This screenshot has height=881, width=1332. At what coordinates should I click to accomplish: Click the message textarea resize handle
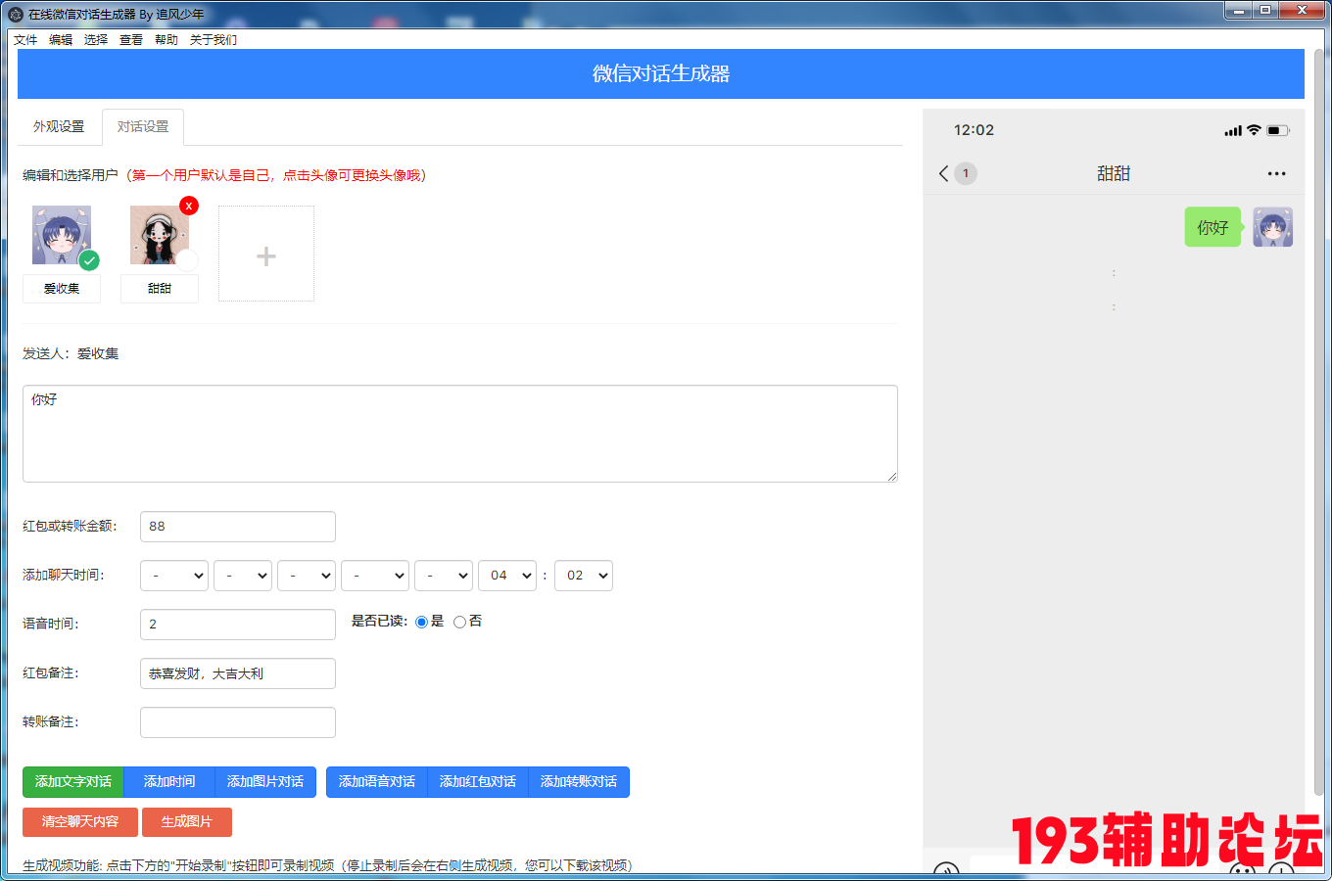click(891, 477)
